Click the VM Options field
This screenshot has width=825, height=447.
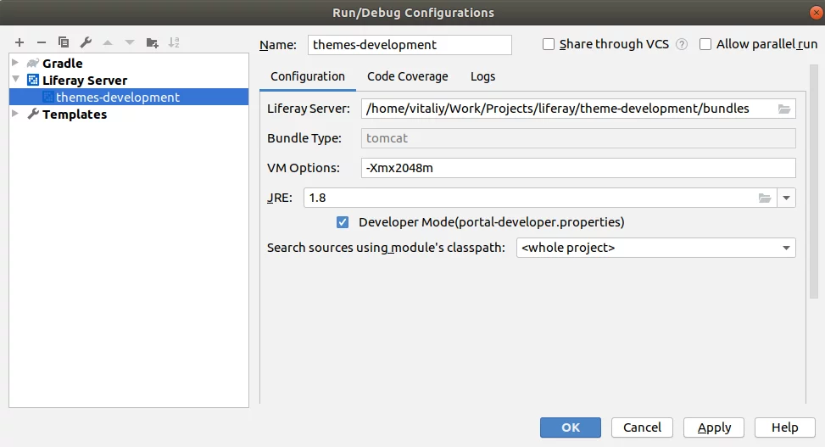[578, 168]
